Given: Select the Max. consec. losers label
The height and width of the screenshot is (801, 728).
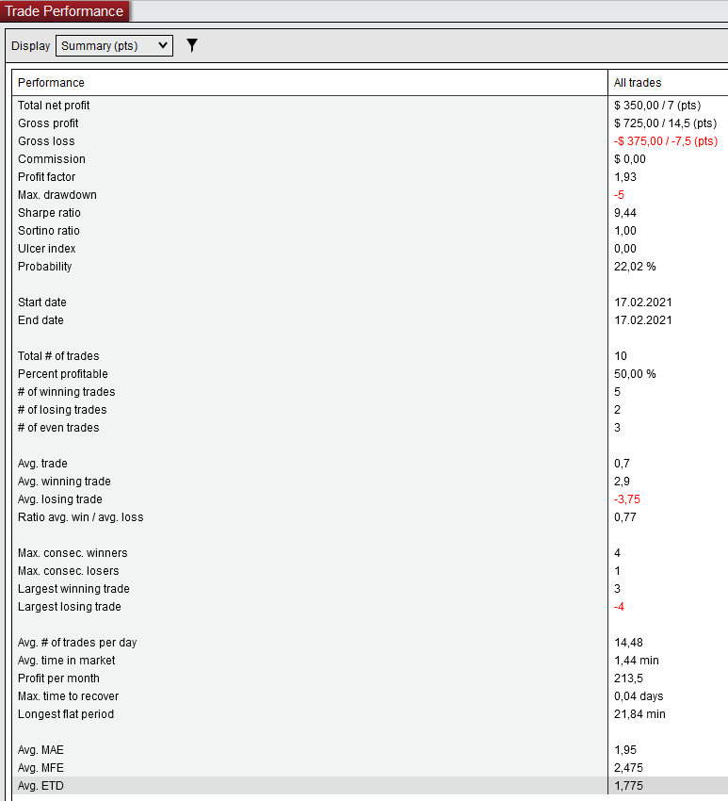Looking at the screenshot, I should 69,571.
